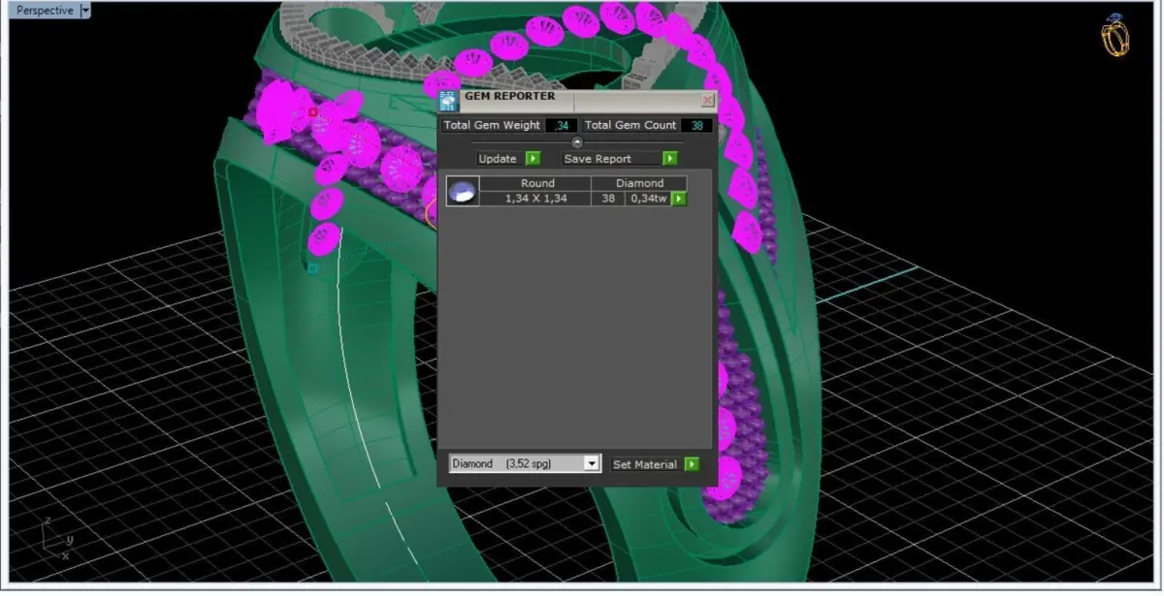Click the 'Diamond' cell in the gem row
The image size is (1164, 596).
(x=640, y=183)
